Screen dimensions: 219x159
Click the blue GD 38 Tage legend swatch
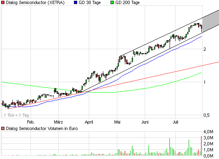pos(76,2)
